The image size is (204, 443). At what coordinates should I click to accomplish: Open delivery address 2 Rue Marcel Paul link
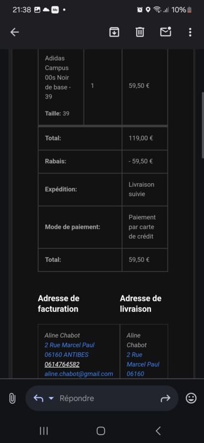click(x=143, y=359)
